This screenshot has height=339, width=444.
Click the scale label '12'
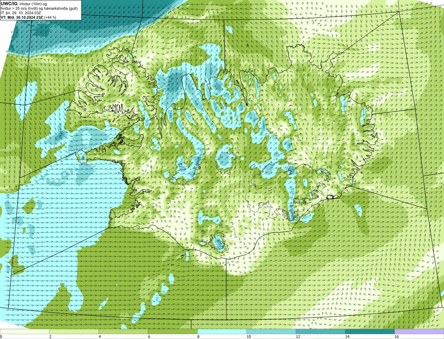[x=298, y=337]
